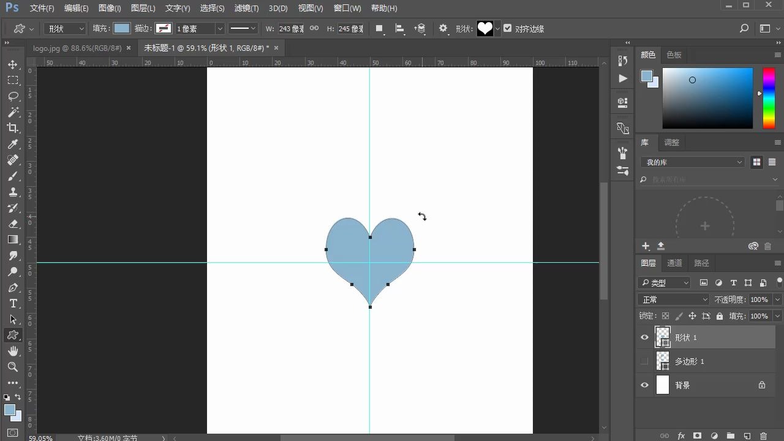Select the Eraser tool
Image resolution: width=784 pixels, height=441 pixels.
pos(13,224)
